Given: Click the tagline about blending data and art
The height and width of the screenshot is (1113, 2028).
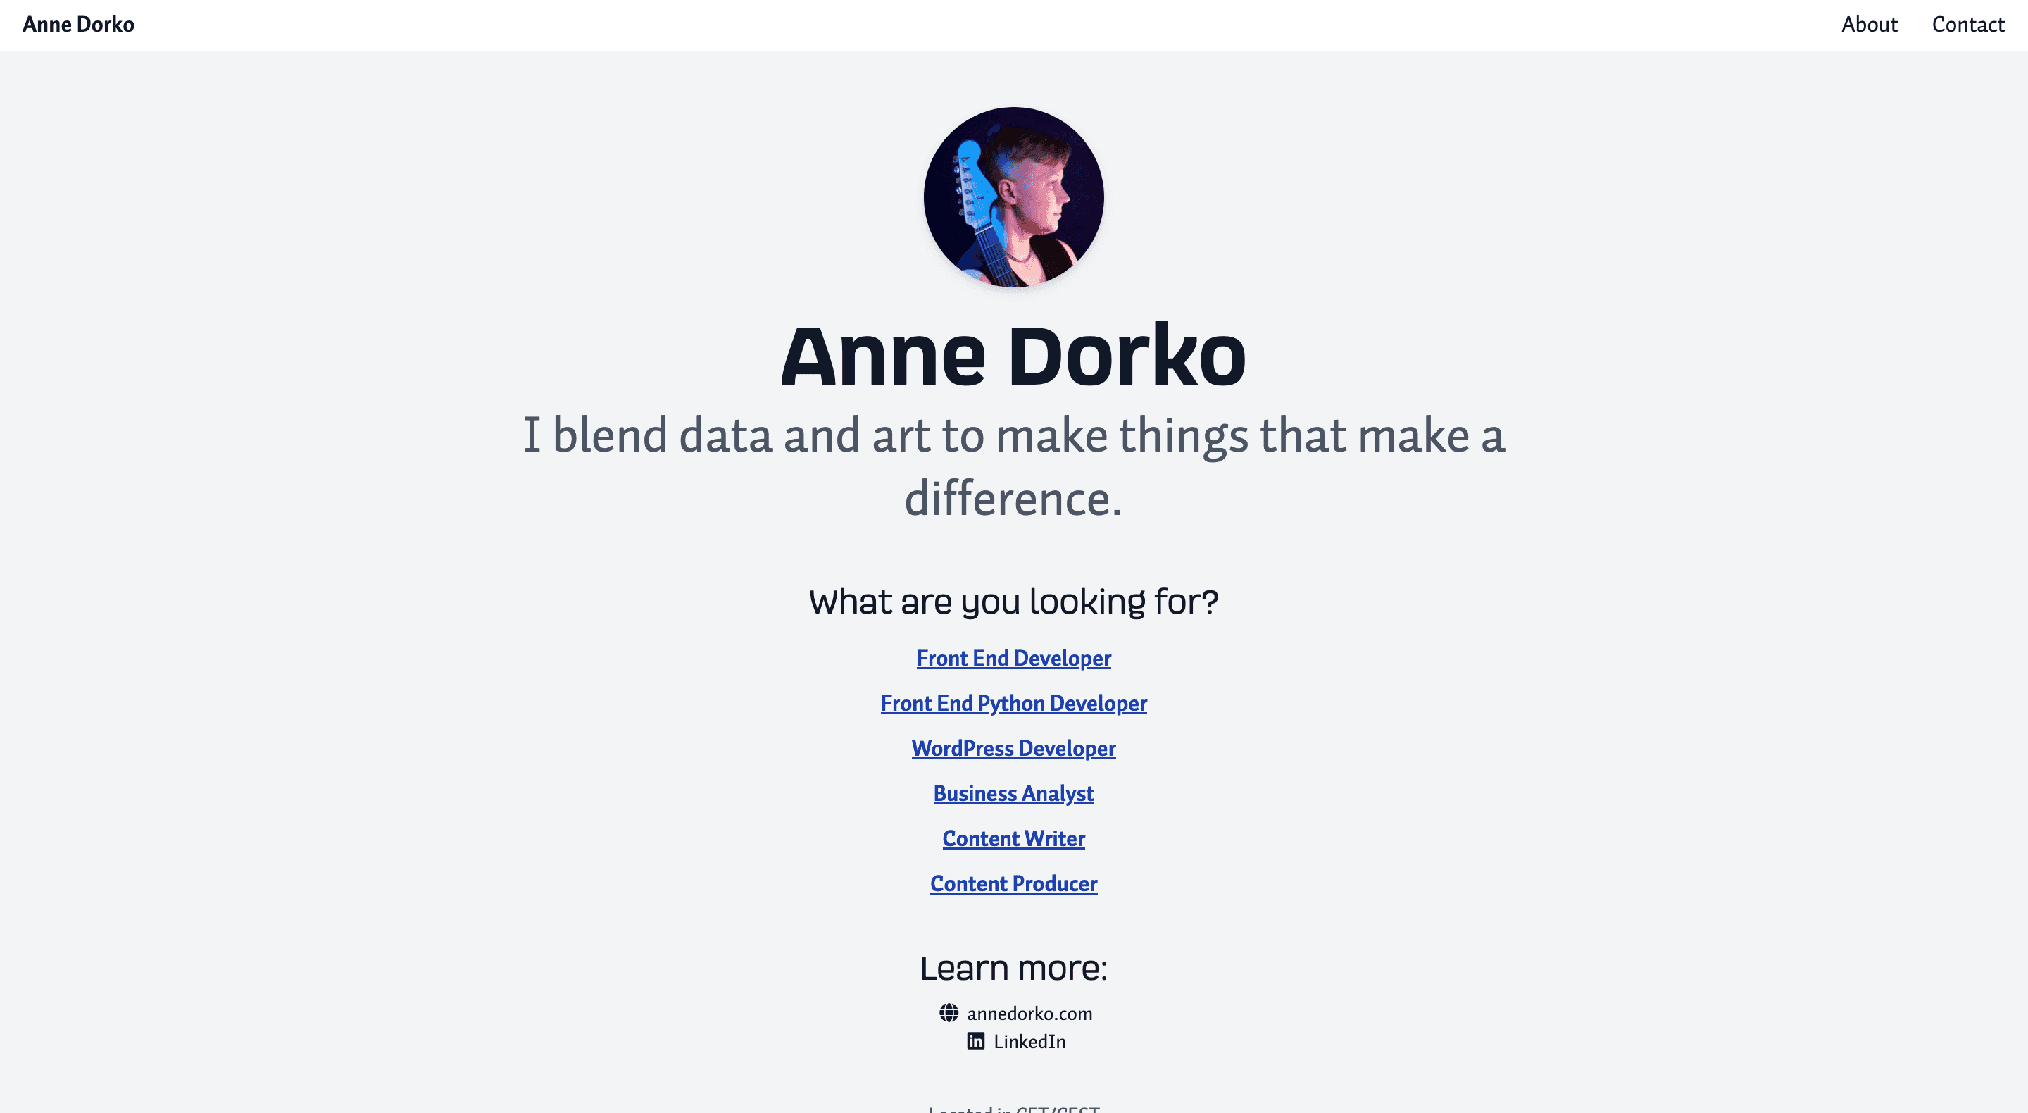Looking at the screenshot, I should click(1013, 466).
